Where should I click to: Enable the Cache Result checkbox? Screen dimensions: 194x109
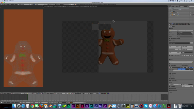[x=182, y=65]
